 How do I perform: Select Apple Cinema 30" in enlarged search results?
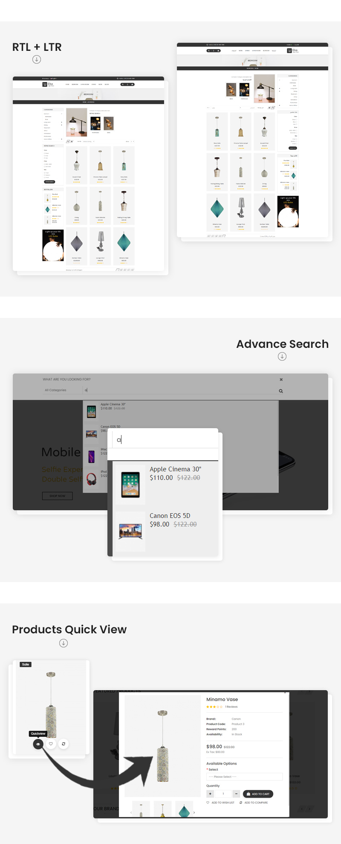[x=175, y=469]
